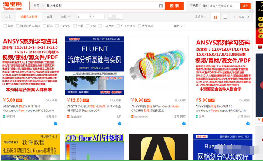Click shop icon beside 超蓝蓝深

(x=68, y=117)
